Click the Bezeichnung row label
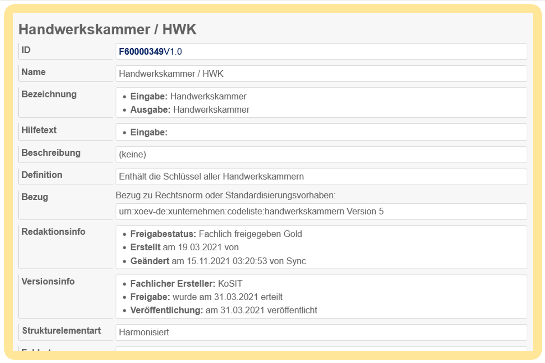Screen dimensions: 545x363 (49, 94)
